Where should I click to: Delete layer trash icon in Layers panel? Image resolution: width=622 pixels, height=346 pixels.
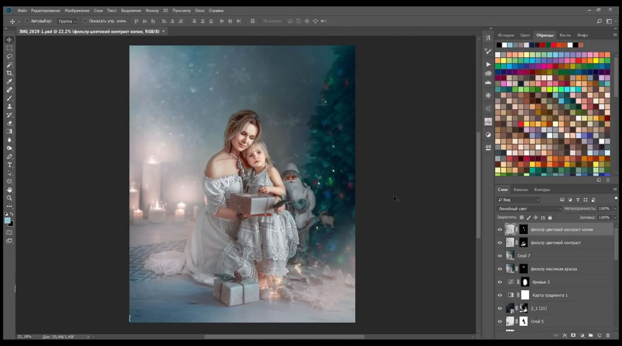(x=608, y=335)
